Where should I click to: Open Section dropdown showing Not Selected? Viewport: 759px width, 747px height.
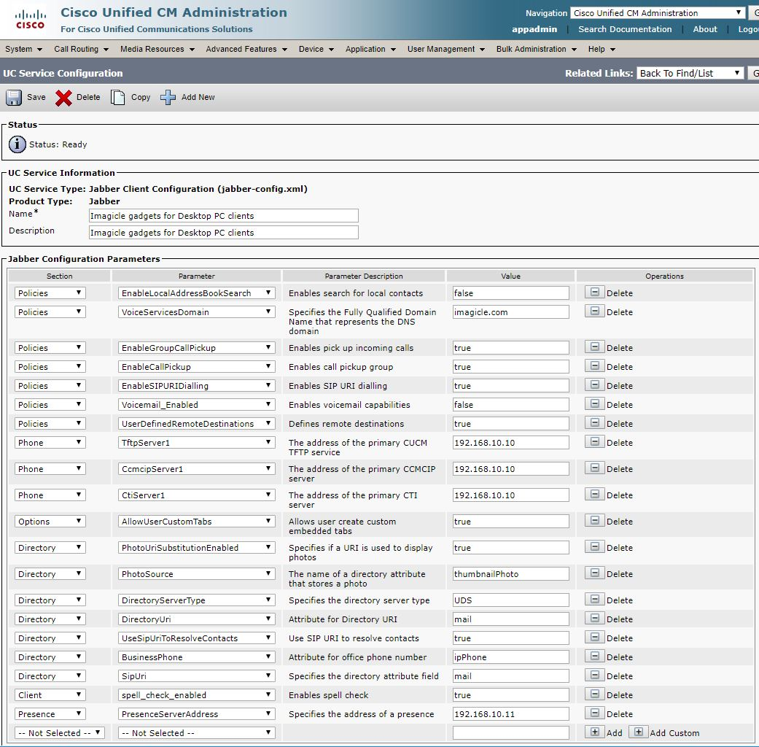pyautogui.click(x=60, y=732)
